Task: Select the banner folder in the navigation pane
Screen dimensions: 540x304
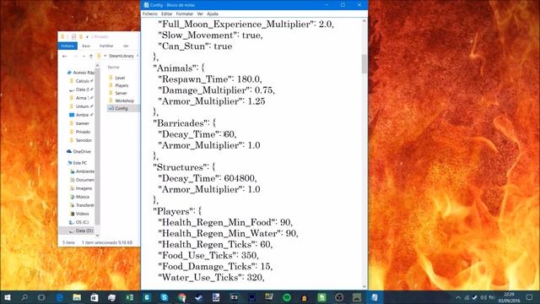Action: [x=82, y=123]
